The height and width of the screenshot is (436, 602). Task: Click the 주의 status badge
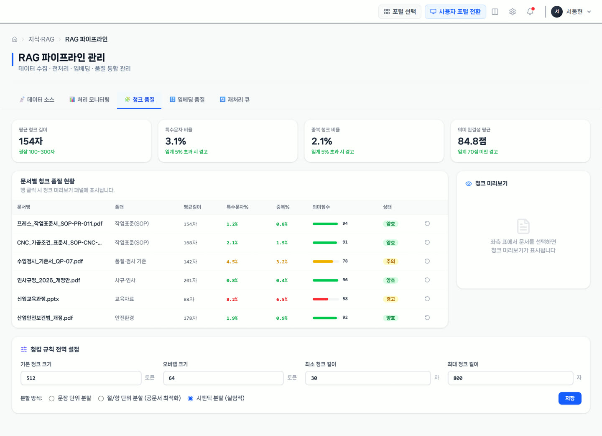[390, 262]
